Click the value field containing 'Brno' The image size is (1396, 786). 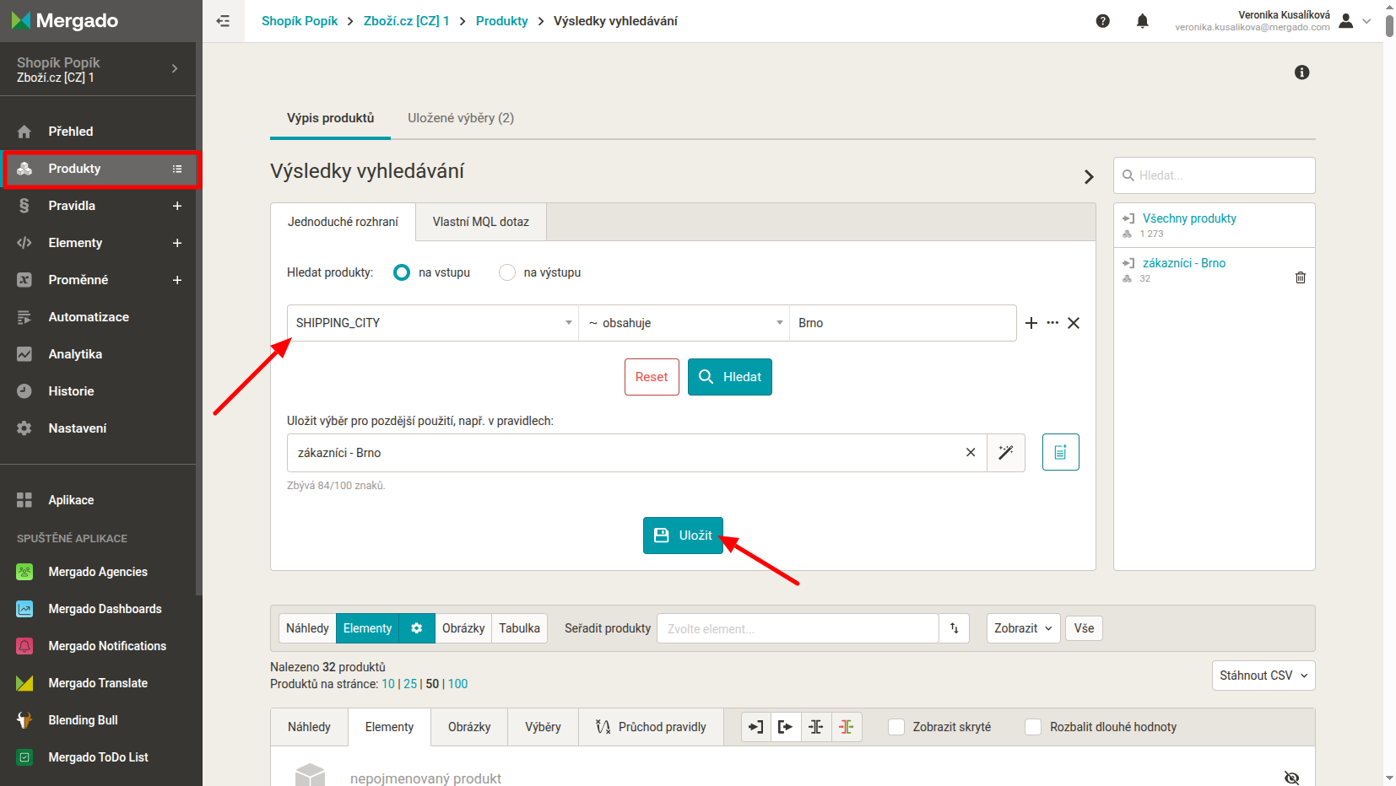pyautogui.click(x=902, y=323)
